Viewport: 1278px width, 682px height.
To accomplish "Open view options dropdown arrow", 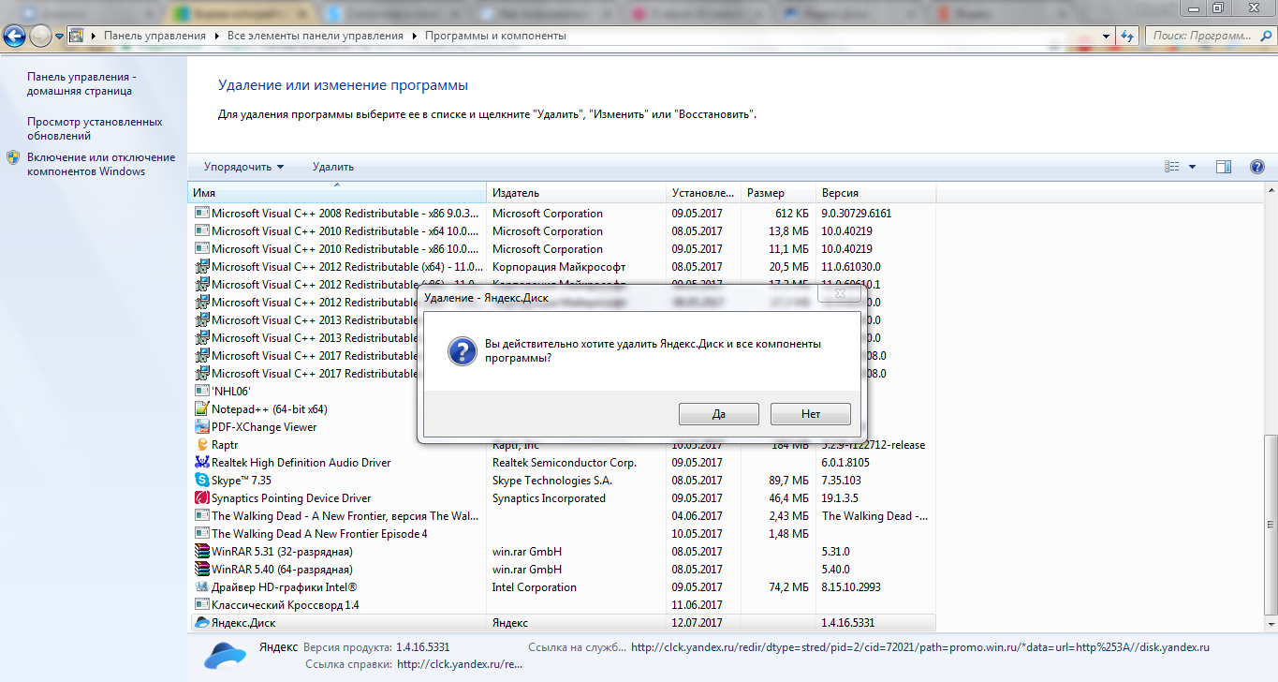I will (1192, 167).
